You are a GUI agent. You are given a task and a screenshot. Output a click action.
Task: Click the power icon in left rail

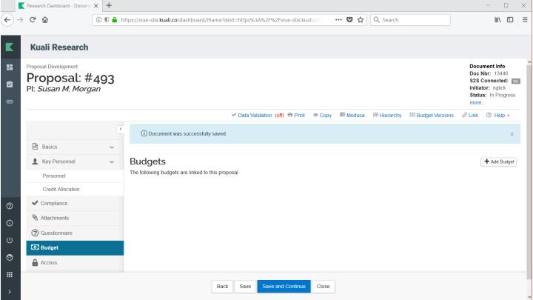coord(8,239)
